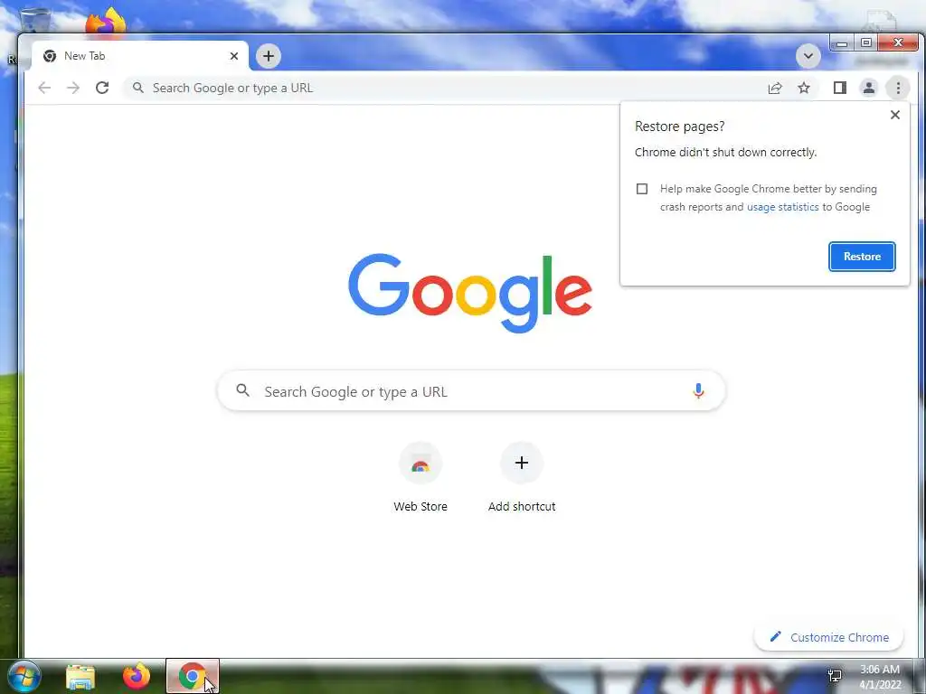The image size is (926, 694).
Task: Reload the current page
Action: point(102,88)
